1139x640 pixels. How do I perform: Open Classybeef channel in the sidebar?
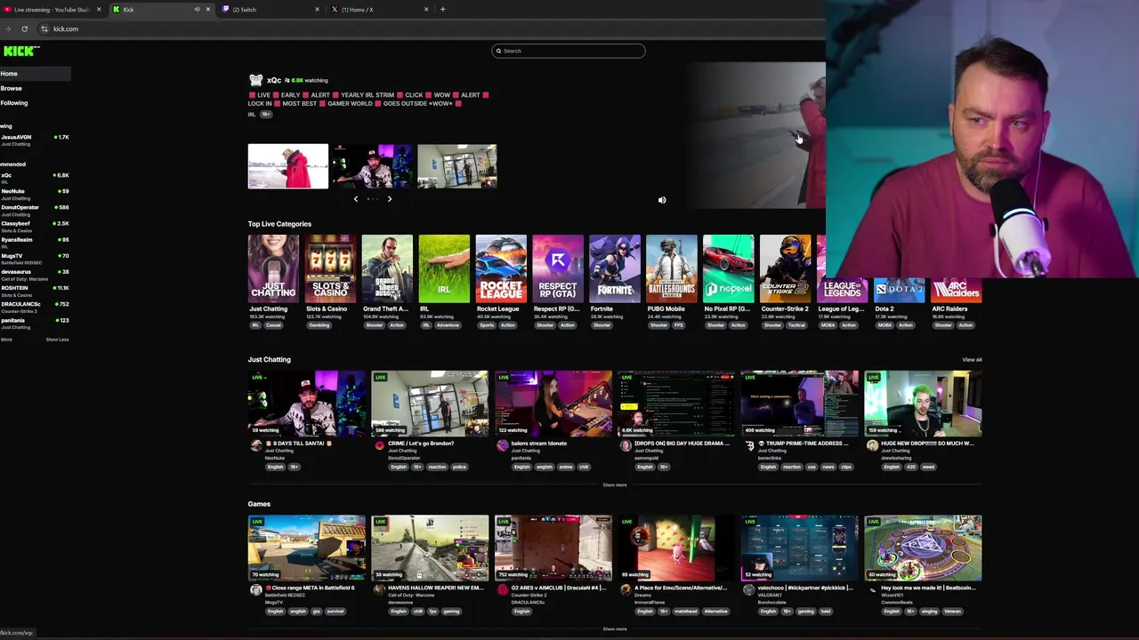point(36,226)
